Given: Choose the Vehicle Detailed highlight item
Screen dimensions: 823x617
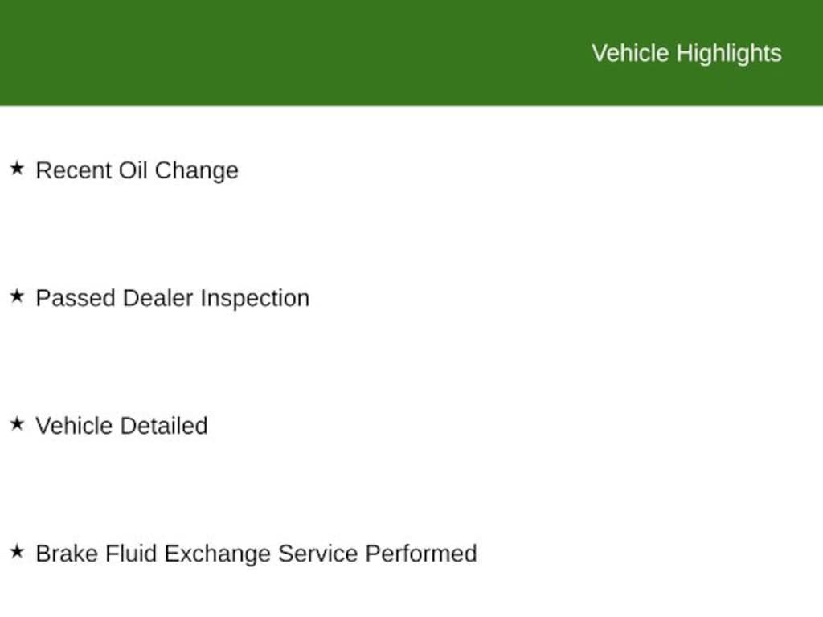Looking at the screenshot, I should [x=122, y=426].
